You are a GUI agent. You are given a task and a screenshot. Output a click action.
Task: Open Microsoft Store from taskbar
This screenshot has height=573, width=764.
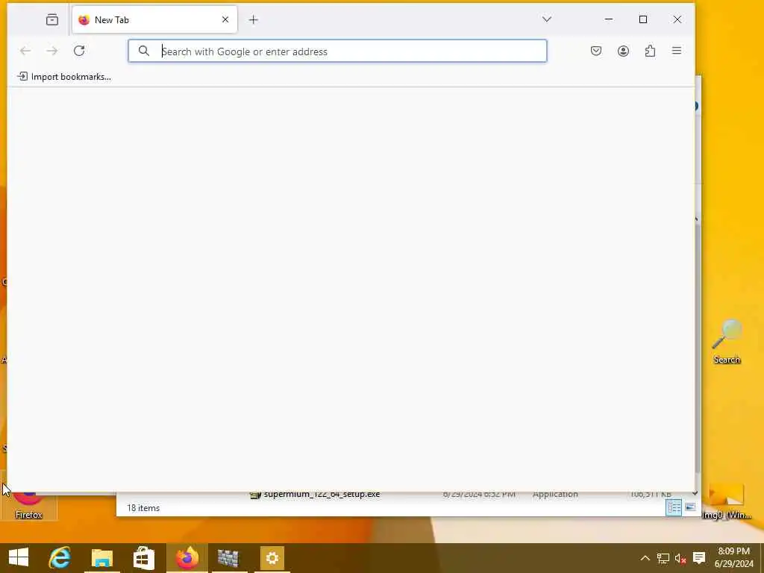tap(144, 558)
